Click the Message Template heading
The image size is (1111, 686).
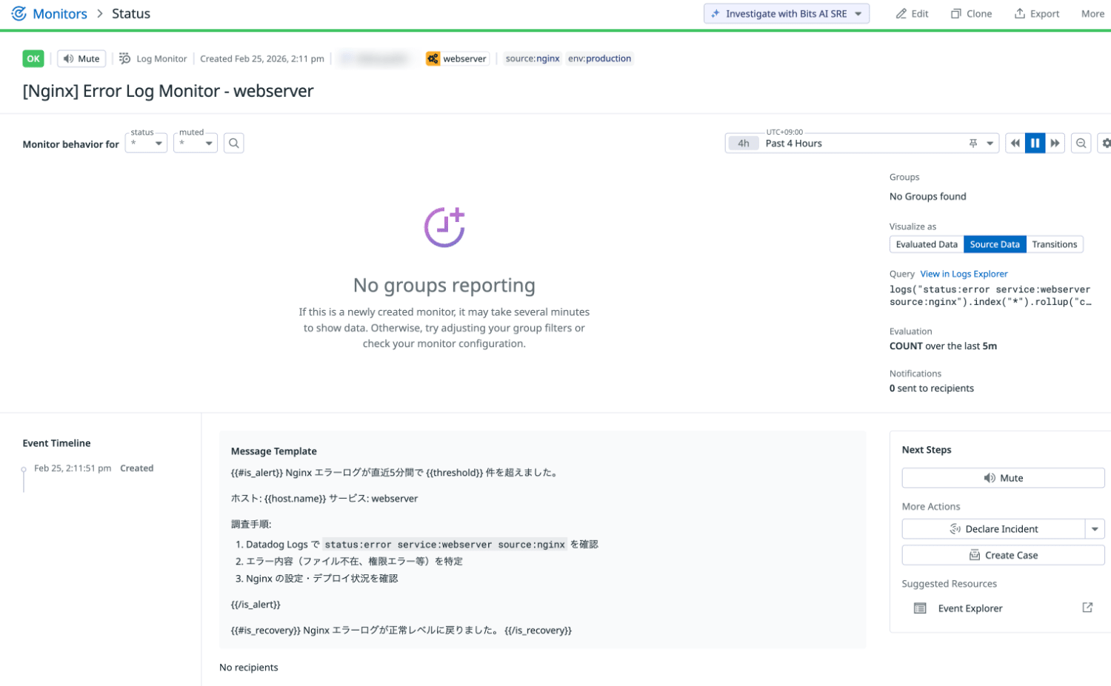tap(274, 451)
